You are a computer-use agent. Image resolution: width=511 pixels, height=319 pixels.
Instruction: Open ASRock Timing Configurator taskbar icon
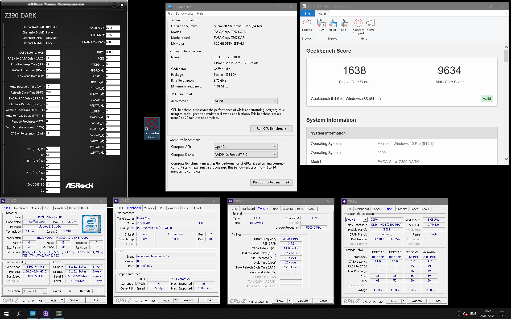(59, 314)
